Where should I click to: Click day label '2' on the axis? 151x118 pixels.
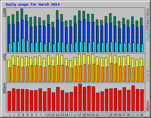14,115
